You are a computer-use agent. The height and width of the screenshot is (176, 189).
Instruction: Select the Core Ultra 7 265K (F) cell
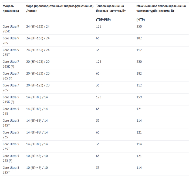pos(11,64)
